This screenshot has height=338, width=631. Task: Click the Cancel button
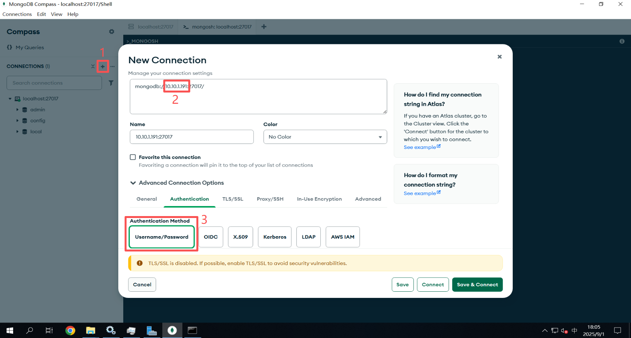click(x=142, y=285)
